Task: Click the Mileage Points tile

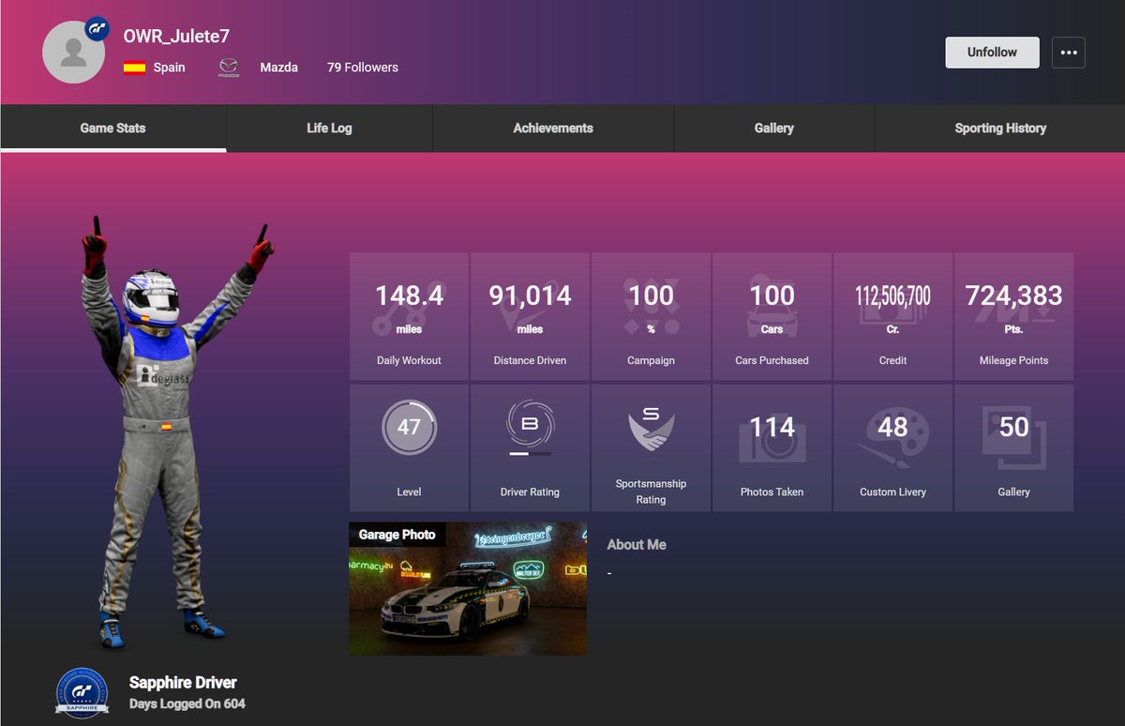Action: [1014, 316]
